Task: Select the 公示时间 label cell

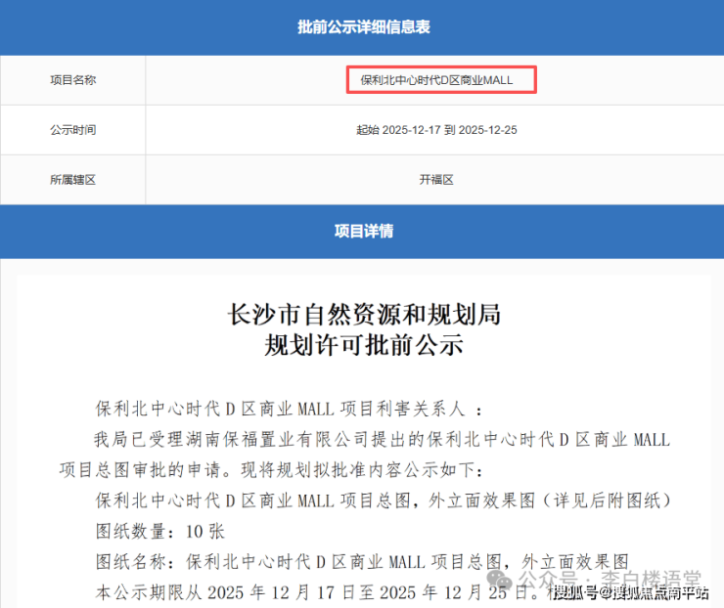Action: [73, 130]
